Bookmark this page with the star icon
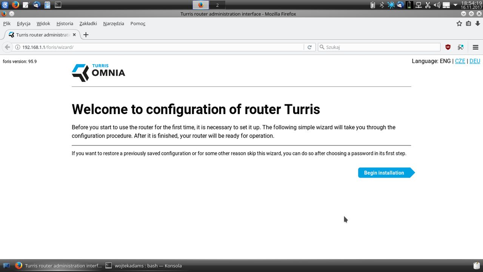 coord(459,23)
